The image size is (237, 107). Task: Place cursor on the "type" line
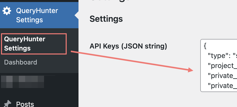click(222, 56)
